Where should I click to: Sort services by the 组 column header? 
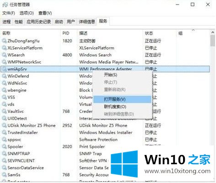[x=193, y=33]
